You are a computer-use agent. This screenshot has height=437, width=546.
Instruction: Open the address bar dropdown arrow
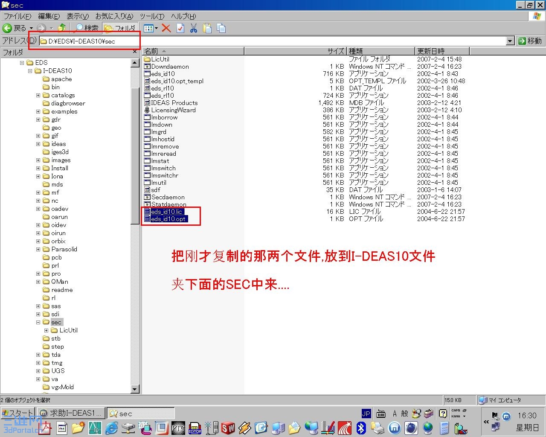[x=510, y=41]
